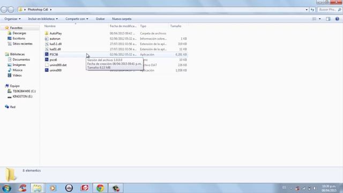Click the red app taskbar icon

click(85, 188)
